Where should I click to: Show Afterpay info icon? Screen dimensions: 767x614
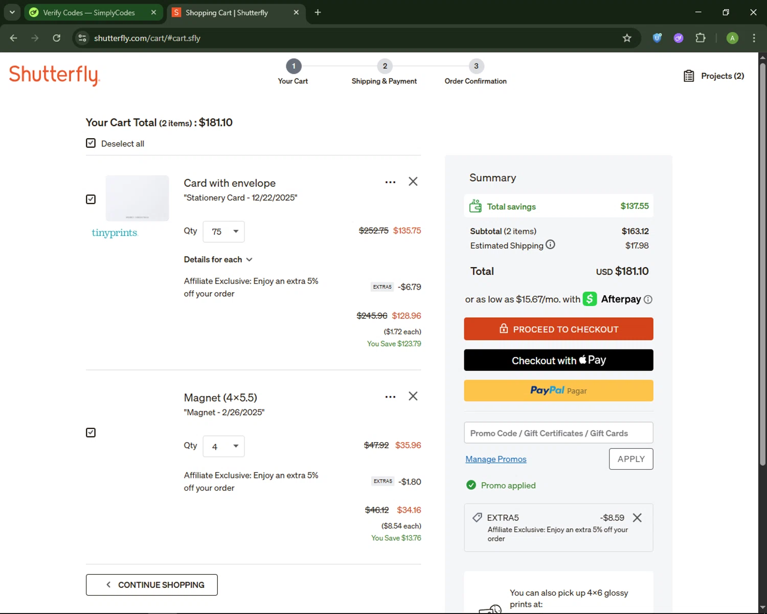tap(648, 299)
